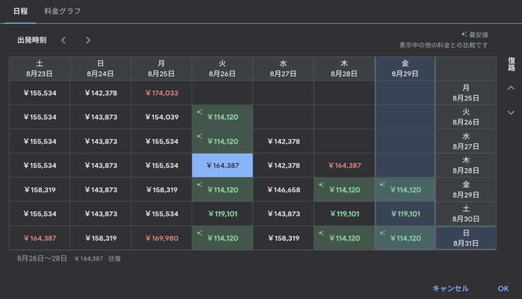Click departure column header 金 8月29日

[x=405, y=68]
